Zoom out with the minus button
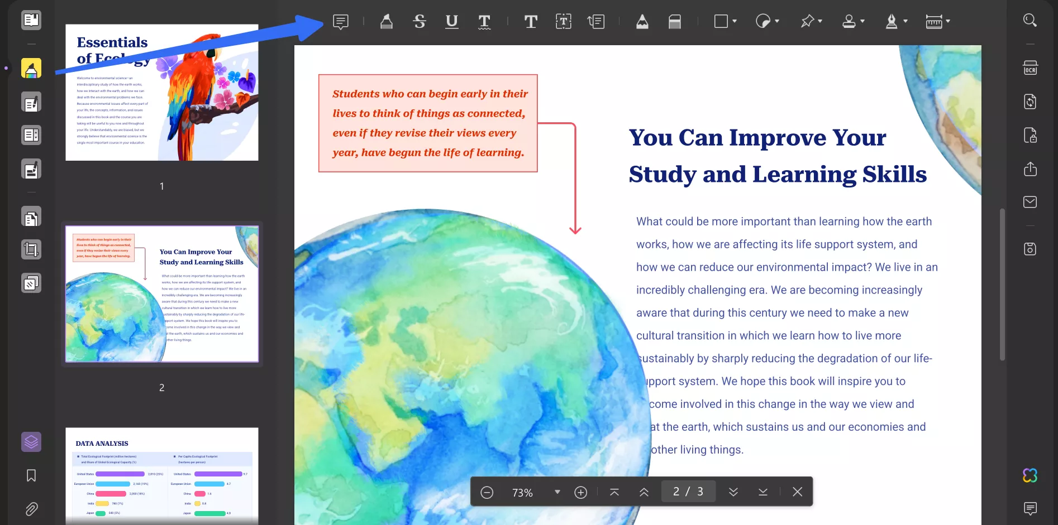This screenshot has width=1058, height=525. point(487,493)
